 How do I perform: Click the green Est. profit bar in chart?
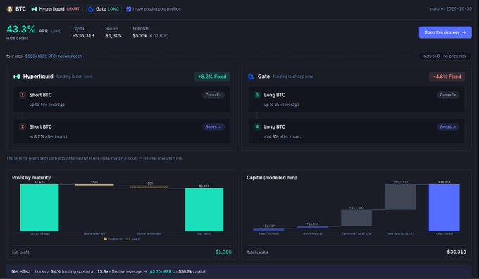pos(204,209)
